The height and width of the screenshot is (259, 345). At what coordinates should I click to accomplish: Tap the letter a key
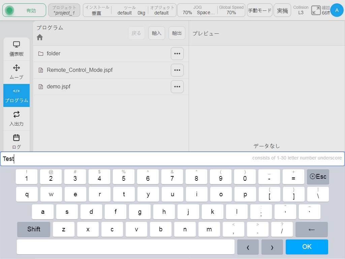[43, 212]
